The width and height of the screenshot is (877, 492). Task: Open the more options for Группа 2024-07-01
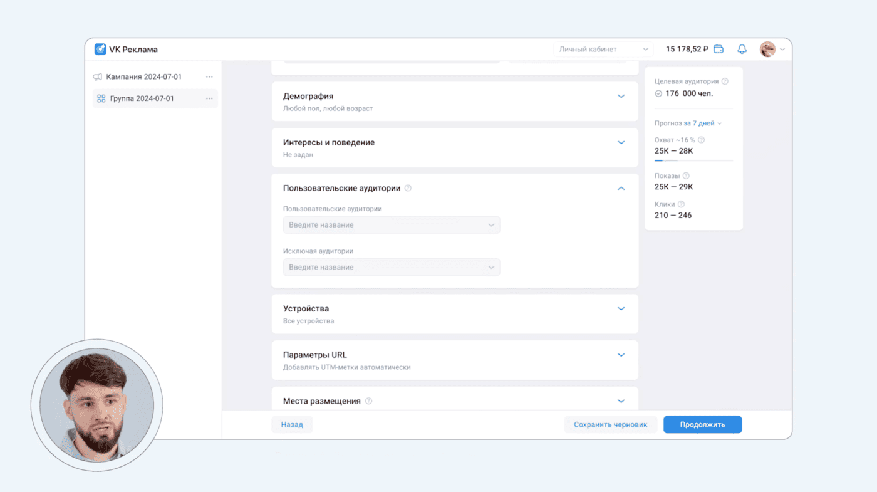tap(209, 98)
